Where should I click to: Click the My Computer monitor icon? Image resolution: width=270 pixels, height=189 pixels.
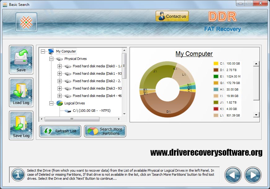[51, 51]
